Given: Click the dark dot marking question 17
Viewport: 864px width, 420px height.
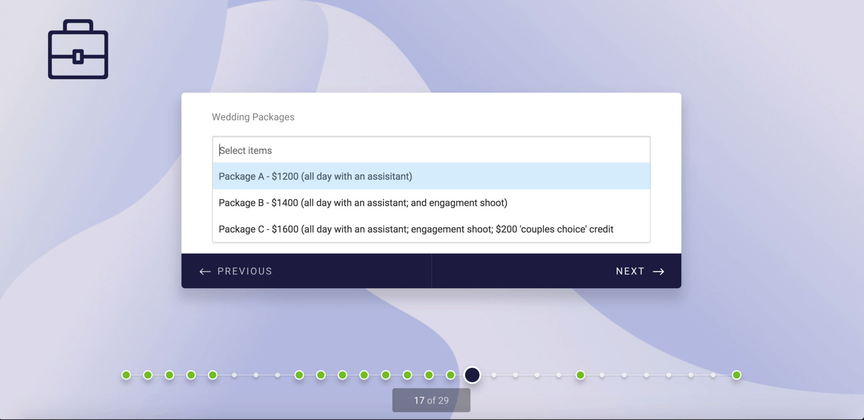Looking at the screenshot, I should click(x=472, y=375).
